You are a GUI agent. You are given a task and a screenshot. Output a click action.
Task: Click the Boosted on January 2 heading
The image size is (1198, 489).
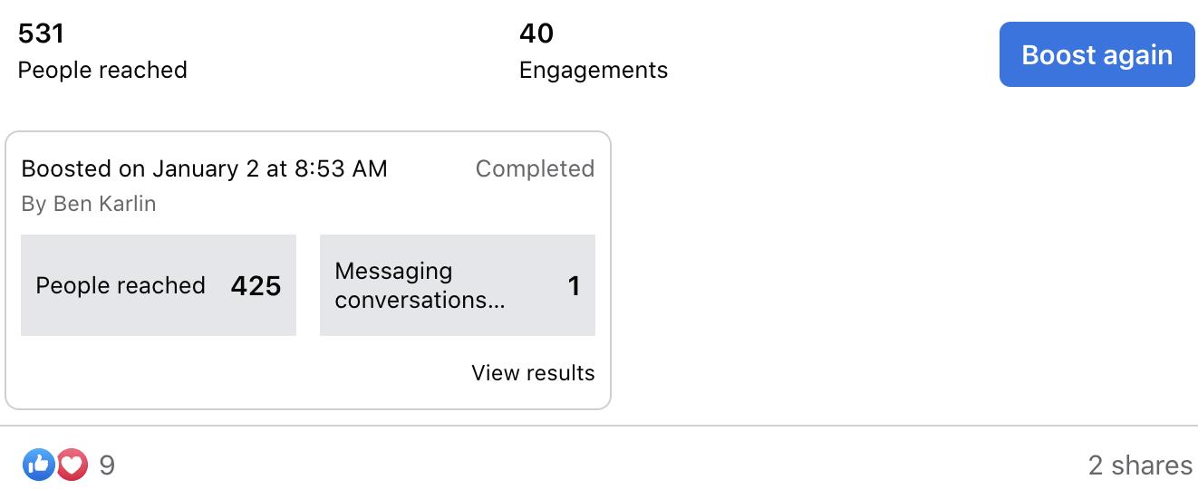(204, 168)
